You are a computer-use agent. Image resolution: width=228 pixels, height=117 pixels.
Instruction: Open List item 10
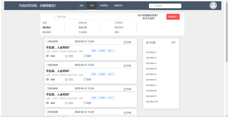(152, 102)
